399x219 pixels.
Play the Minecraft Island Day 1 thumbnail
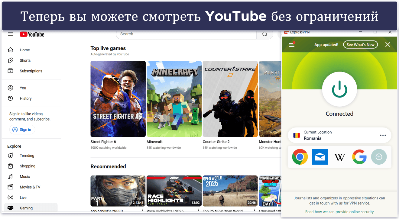tap(270, 191)
